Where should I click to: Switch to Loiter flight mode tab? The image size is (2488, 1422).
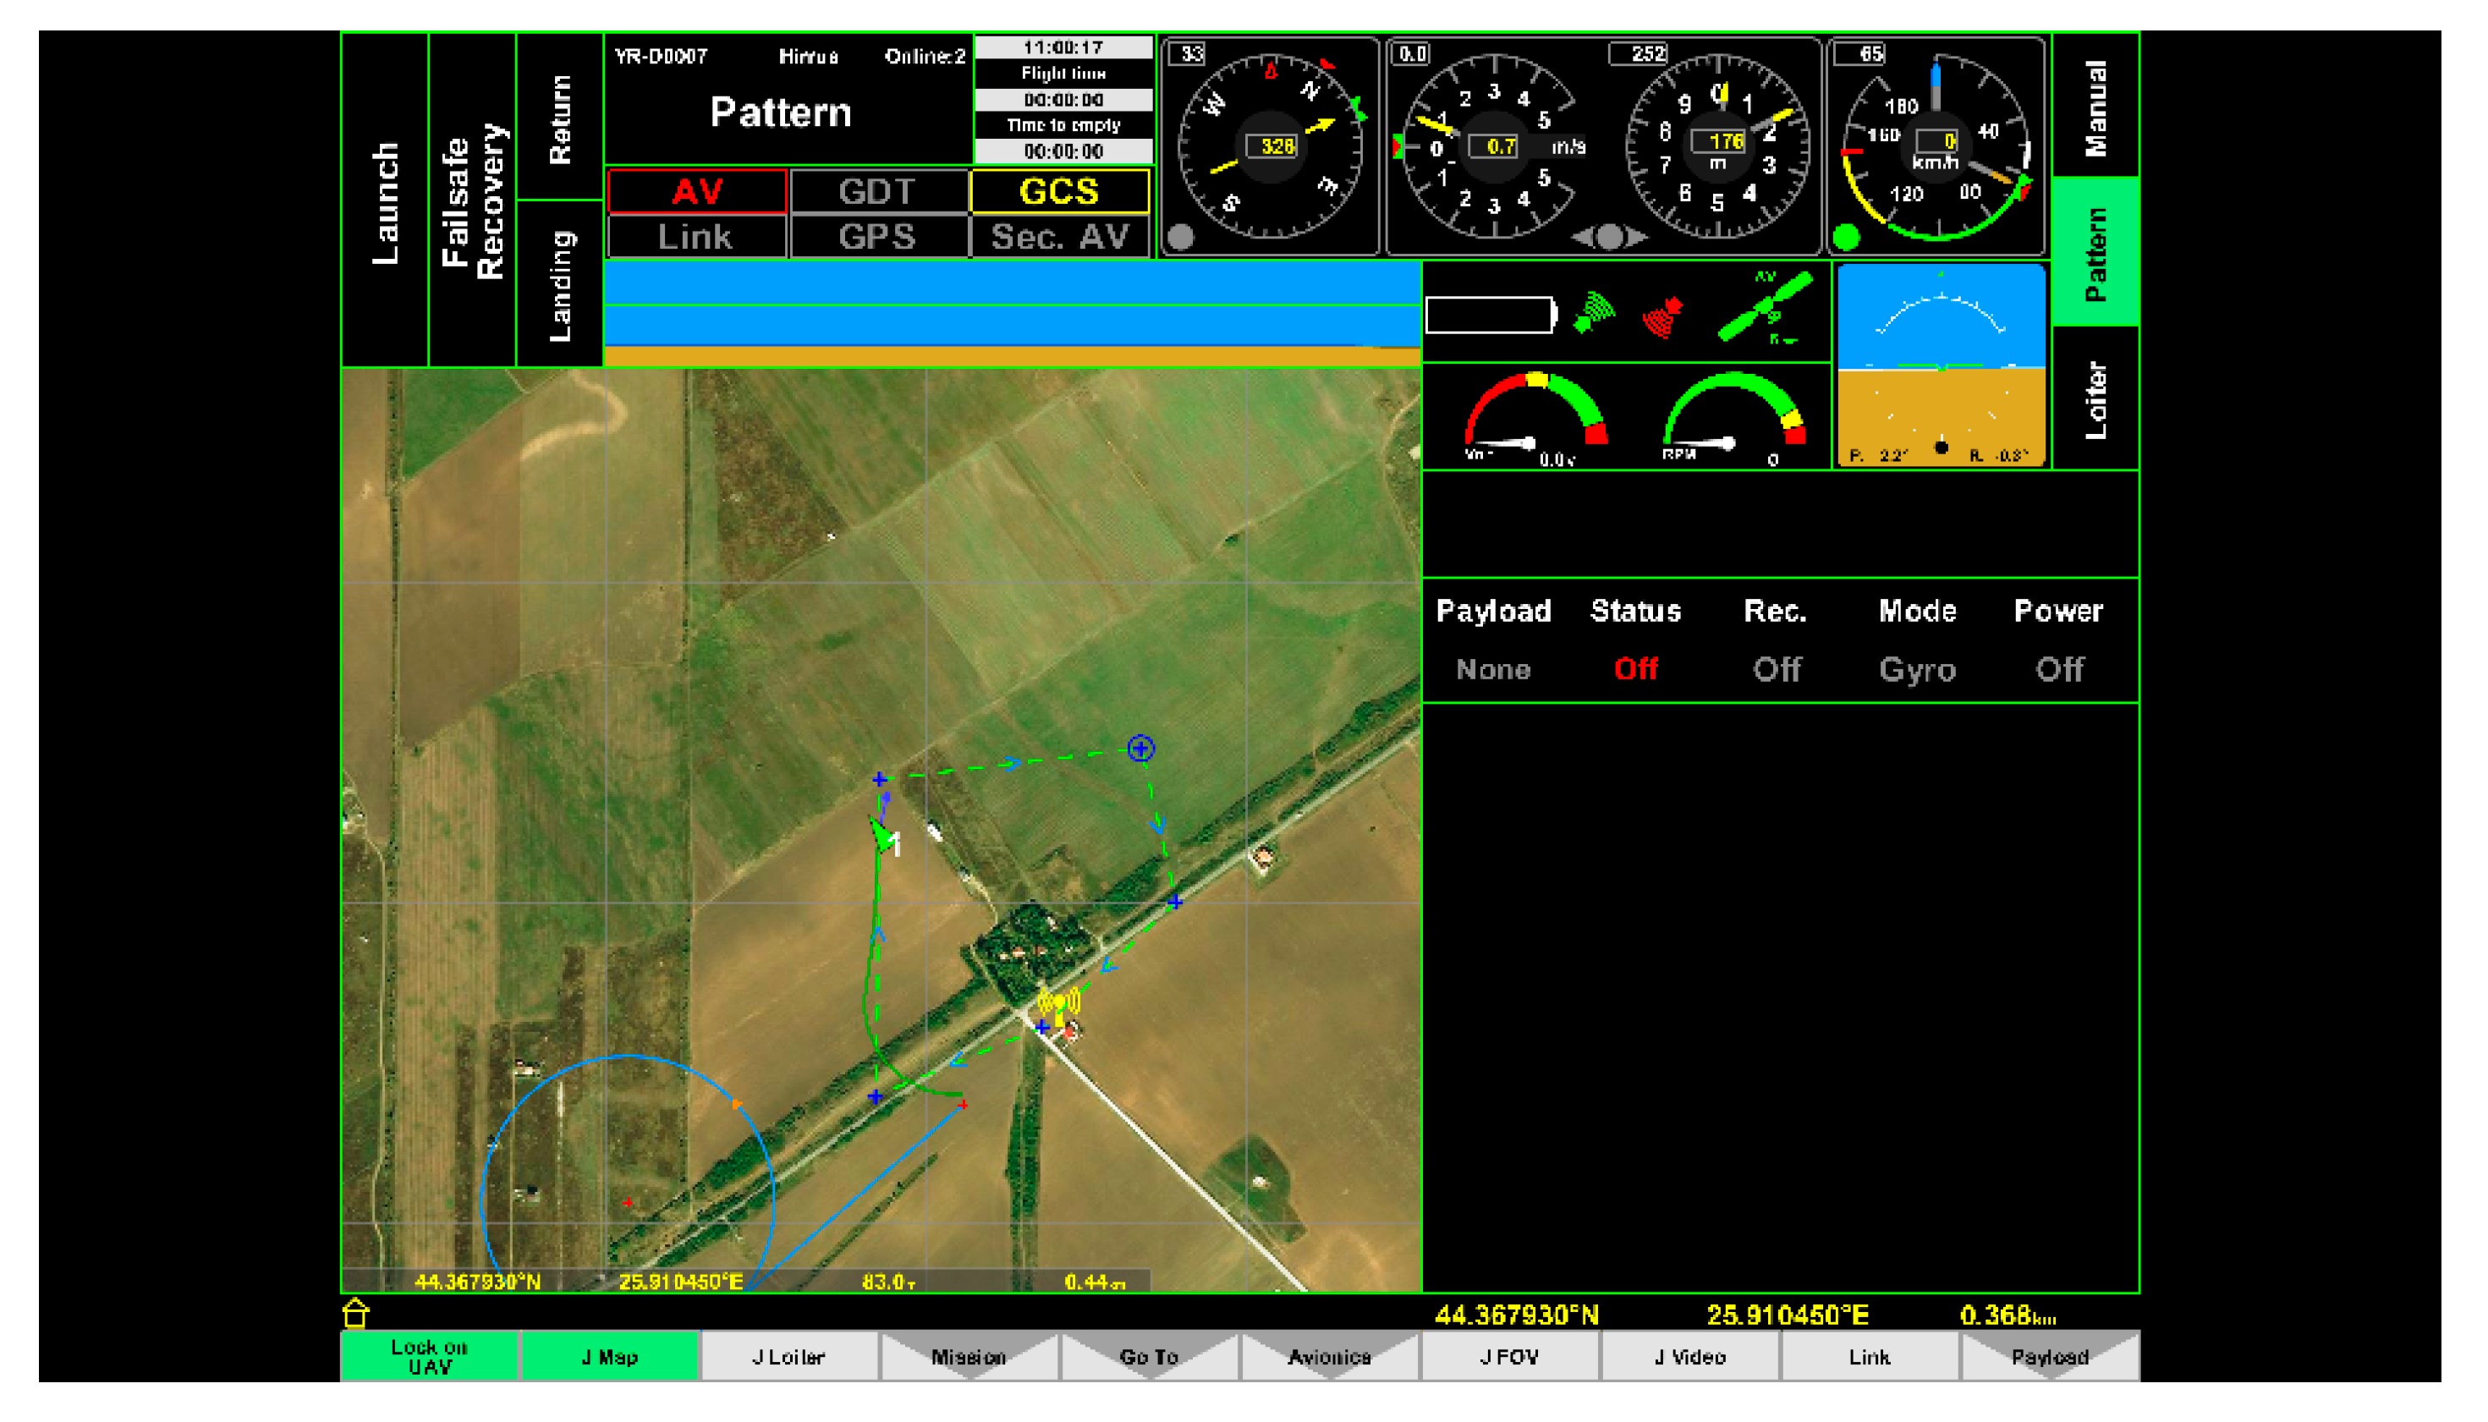[x=2095, y=398]
